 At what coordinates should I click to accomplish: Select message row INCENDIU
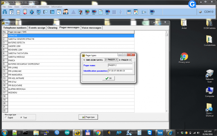tap(71, 93)
